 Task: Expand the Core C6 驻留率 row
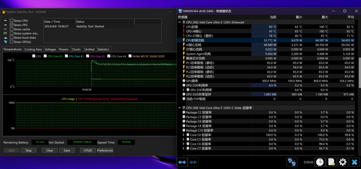click(183, 144)
